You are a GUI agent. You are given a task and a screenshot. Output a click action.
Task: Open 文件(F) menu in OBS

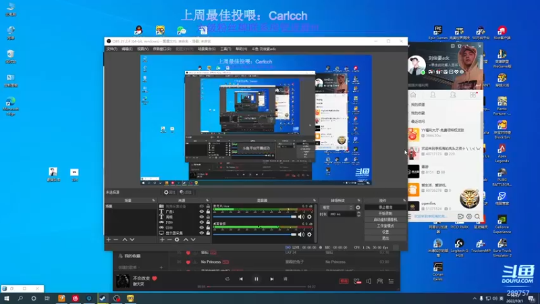(x=111, y=49)
